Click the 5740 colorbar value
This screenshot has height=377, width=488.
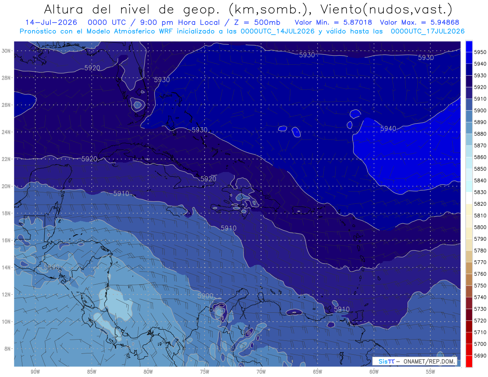pos(480,297)
